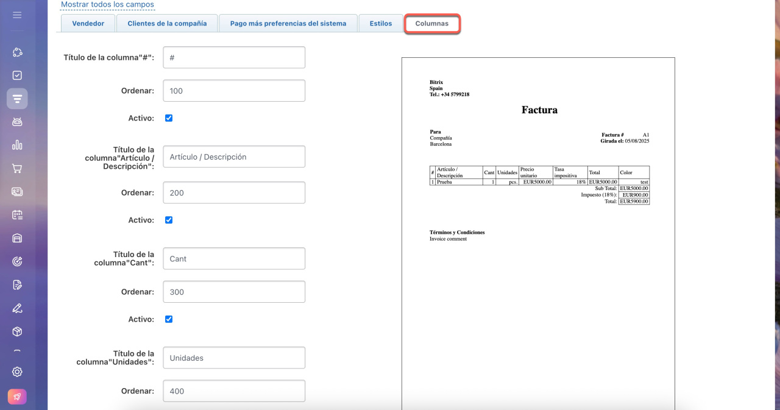Click the rocket icon at the sidebar bottom
The image size is (780, 410).
pos(17,397)
